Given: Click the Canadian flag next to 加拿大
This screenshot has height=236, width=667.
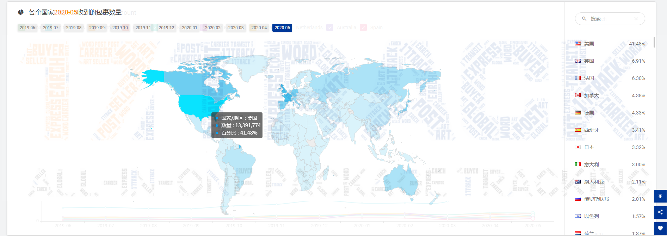Looking at the screenshot, I should (578, 95).
